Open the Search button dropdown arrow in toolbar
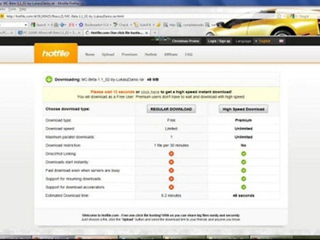320x240 pixels. 48,25
